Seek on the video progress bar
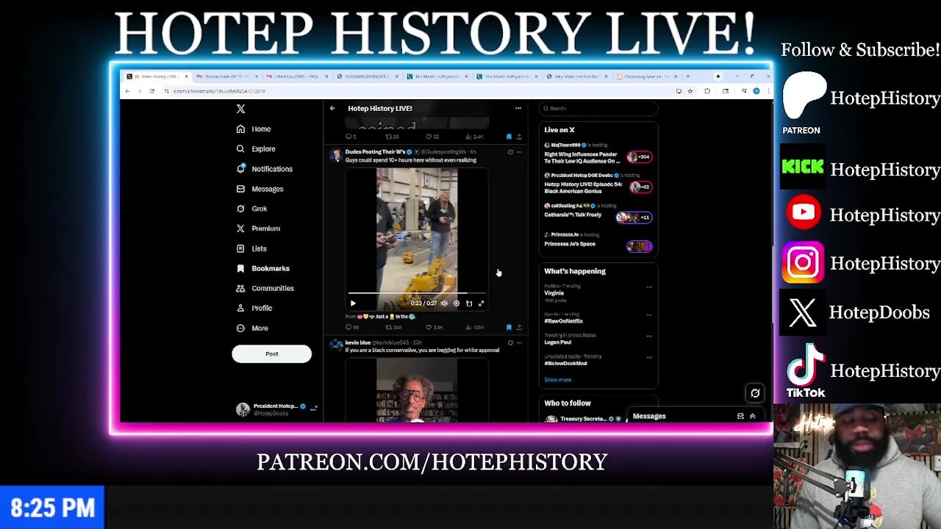Image resolution: width=941 pixels, height=529 pixels. click(417, 294)
